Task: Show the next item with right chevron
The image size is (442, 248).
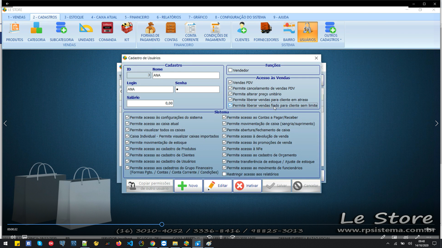Action: tap(436, 123)
